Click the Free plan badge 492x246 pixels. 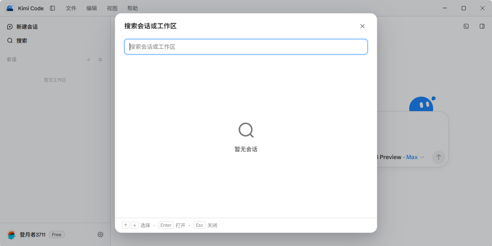point(57,235)
